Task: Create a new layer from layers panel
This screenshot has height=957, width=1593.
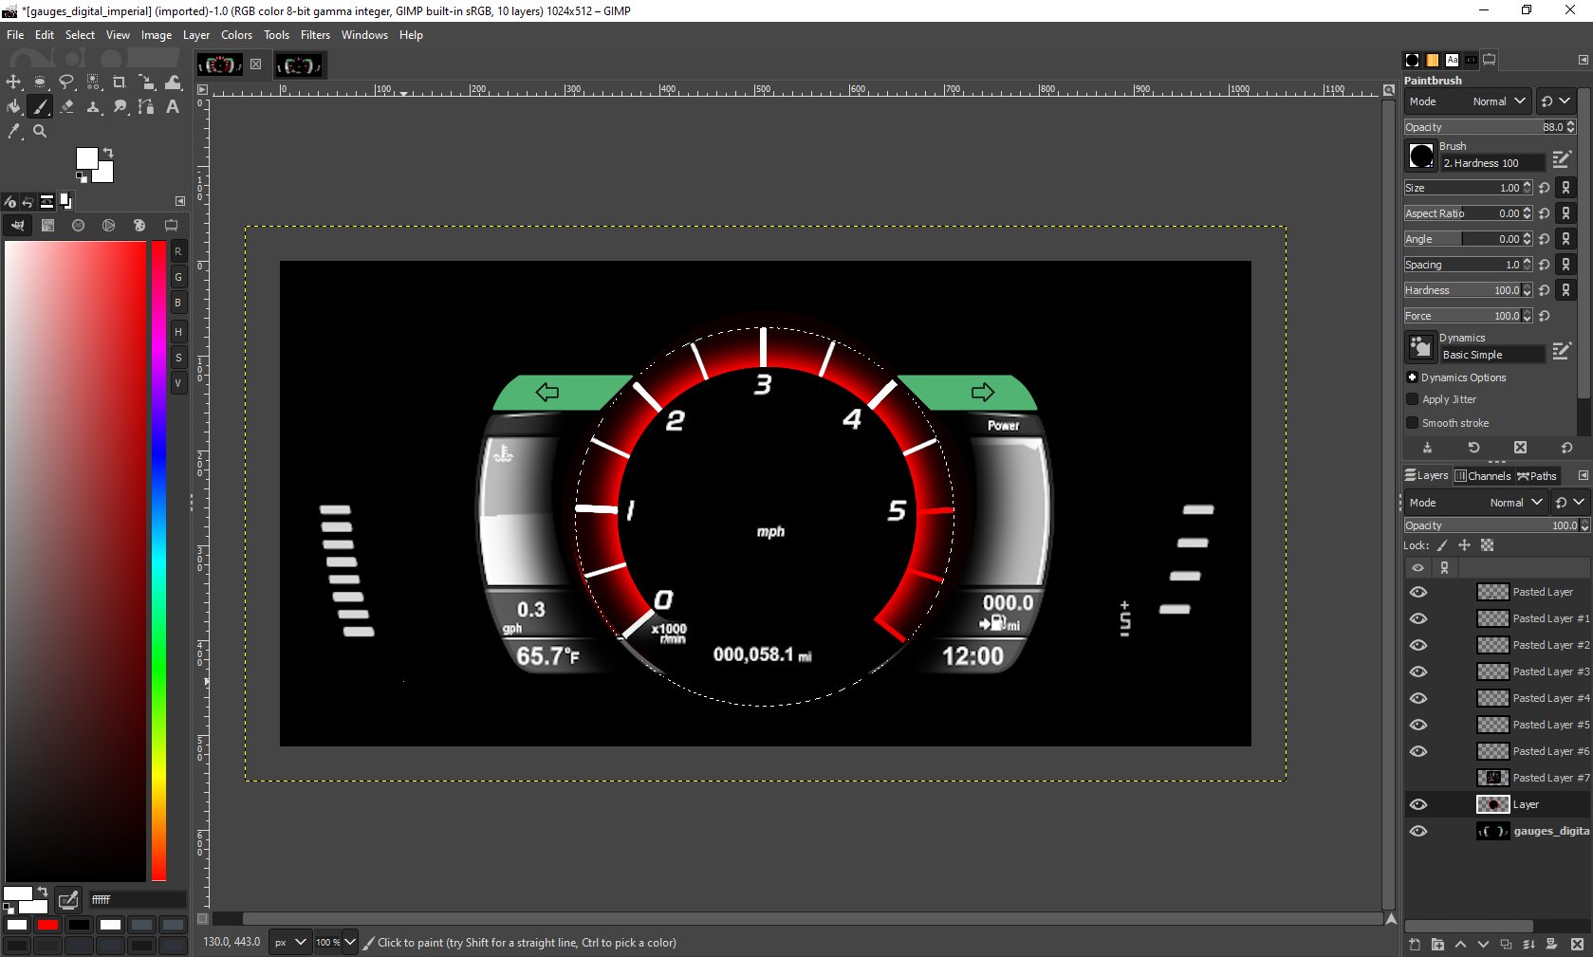Action: (1415, 944)
